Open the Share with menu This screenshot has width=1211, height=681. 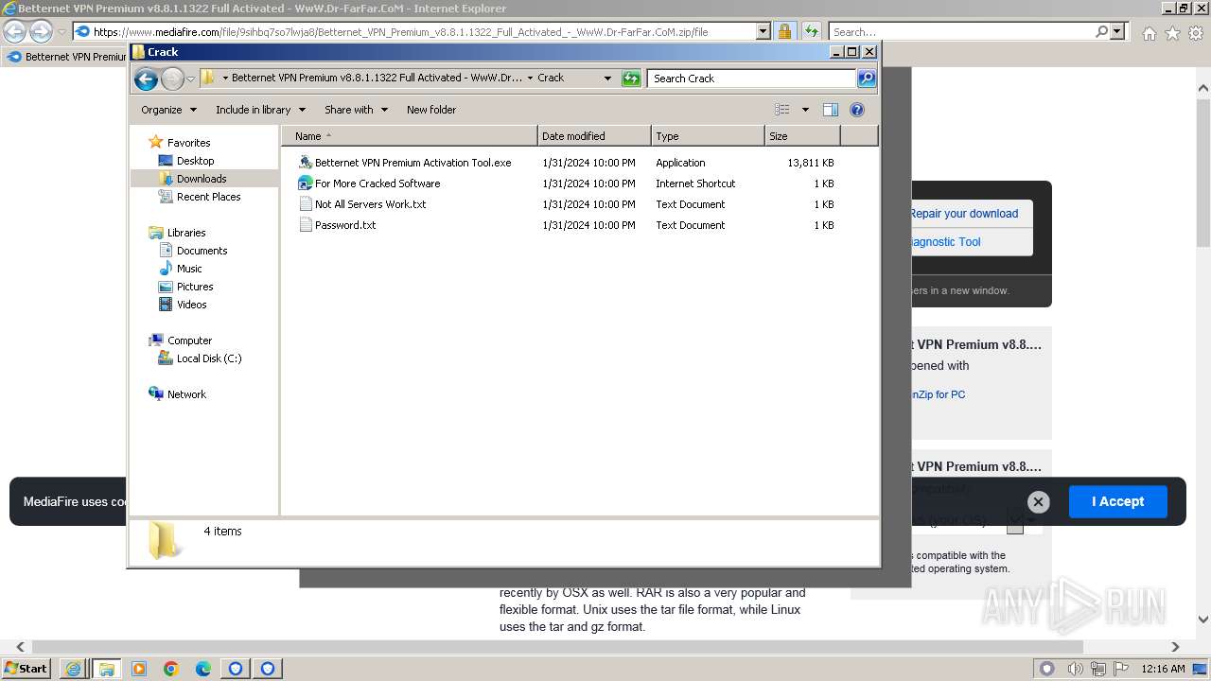click(x=356, y=110)
